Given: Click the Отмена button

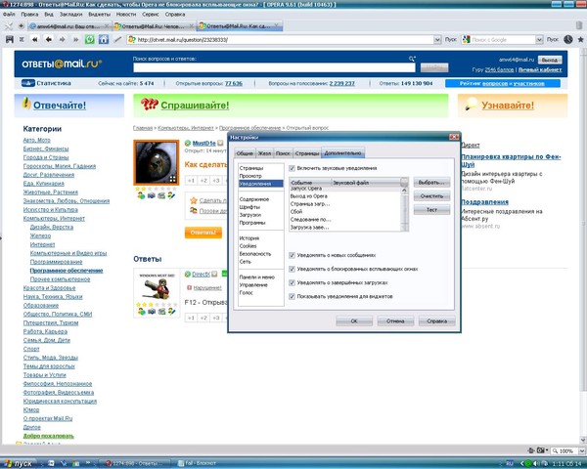Looking at the screenshot, I should [395, 320].
